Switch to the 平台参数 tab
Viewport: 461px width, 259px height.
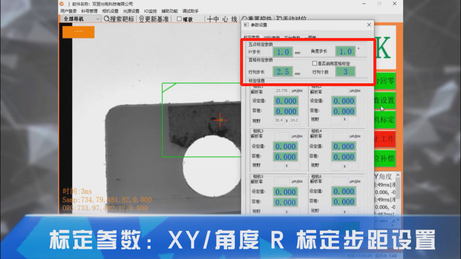point(292,37)
